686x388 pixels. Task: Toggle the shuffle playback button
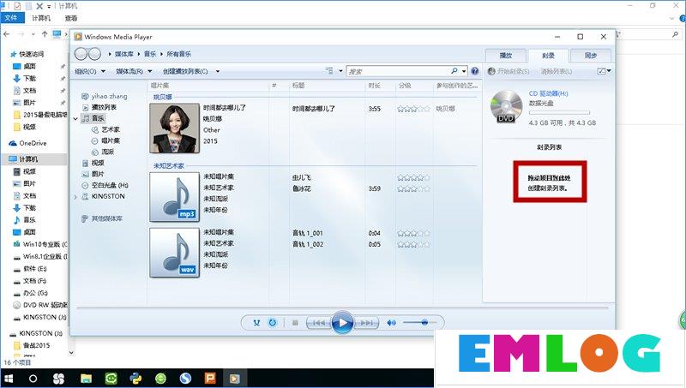256,322
